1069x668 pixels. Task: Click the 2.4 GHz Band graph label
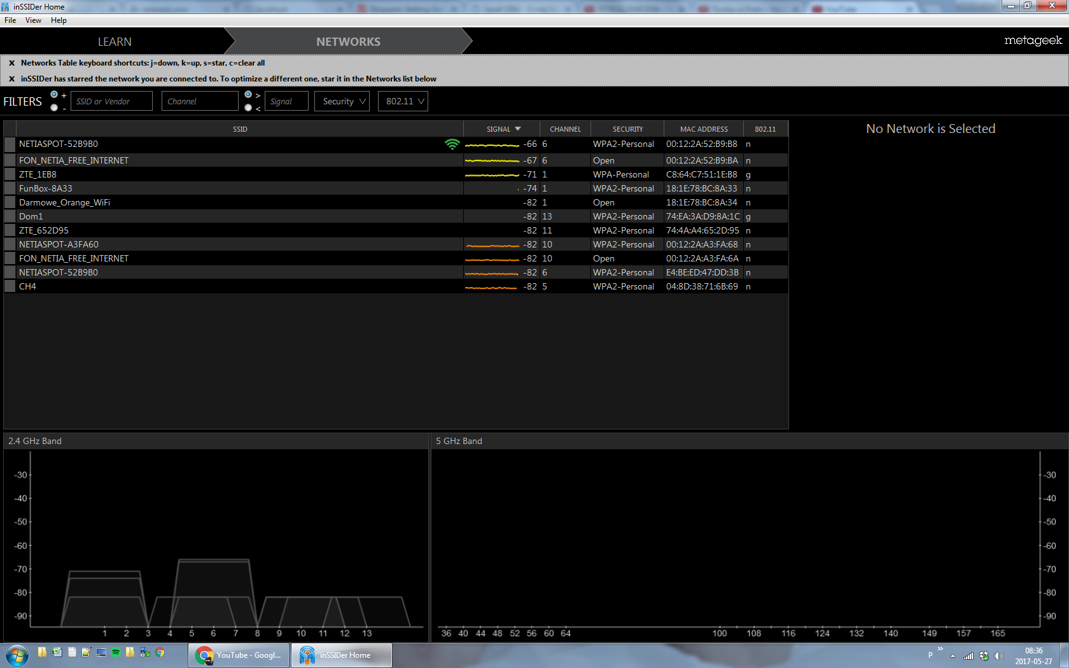[35, 441]
